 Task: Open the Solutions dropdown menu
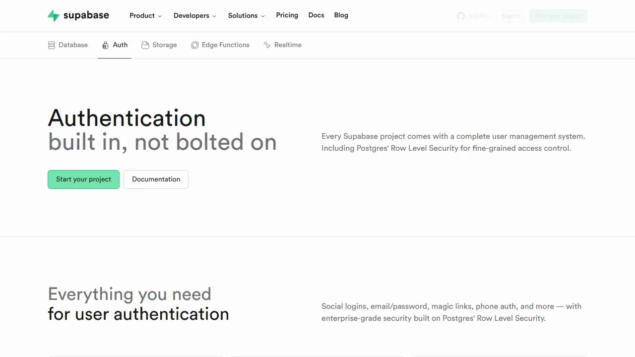(x=247, y=16)
